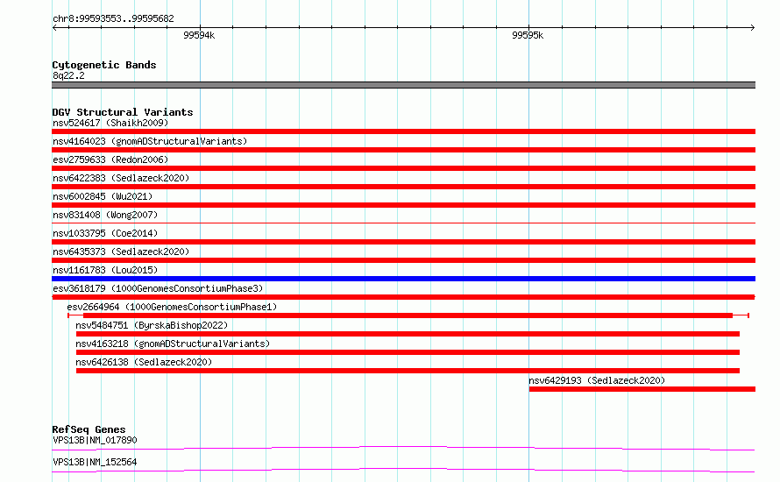Click the magenta line under VPS13B|NM_017890

[x=403, y=448]
